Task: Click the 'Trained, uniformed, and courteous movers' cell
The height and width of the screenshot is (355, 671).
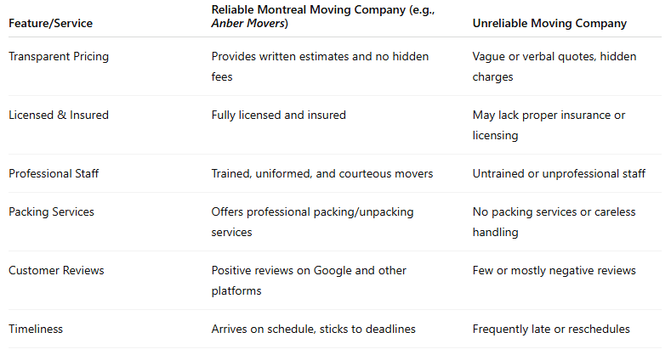Action: click(x=322, y=173)
